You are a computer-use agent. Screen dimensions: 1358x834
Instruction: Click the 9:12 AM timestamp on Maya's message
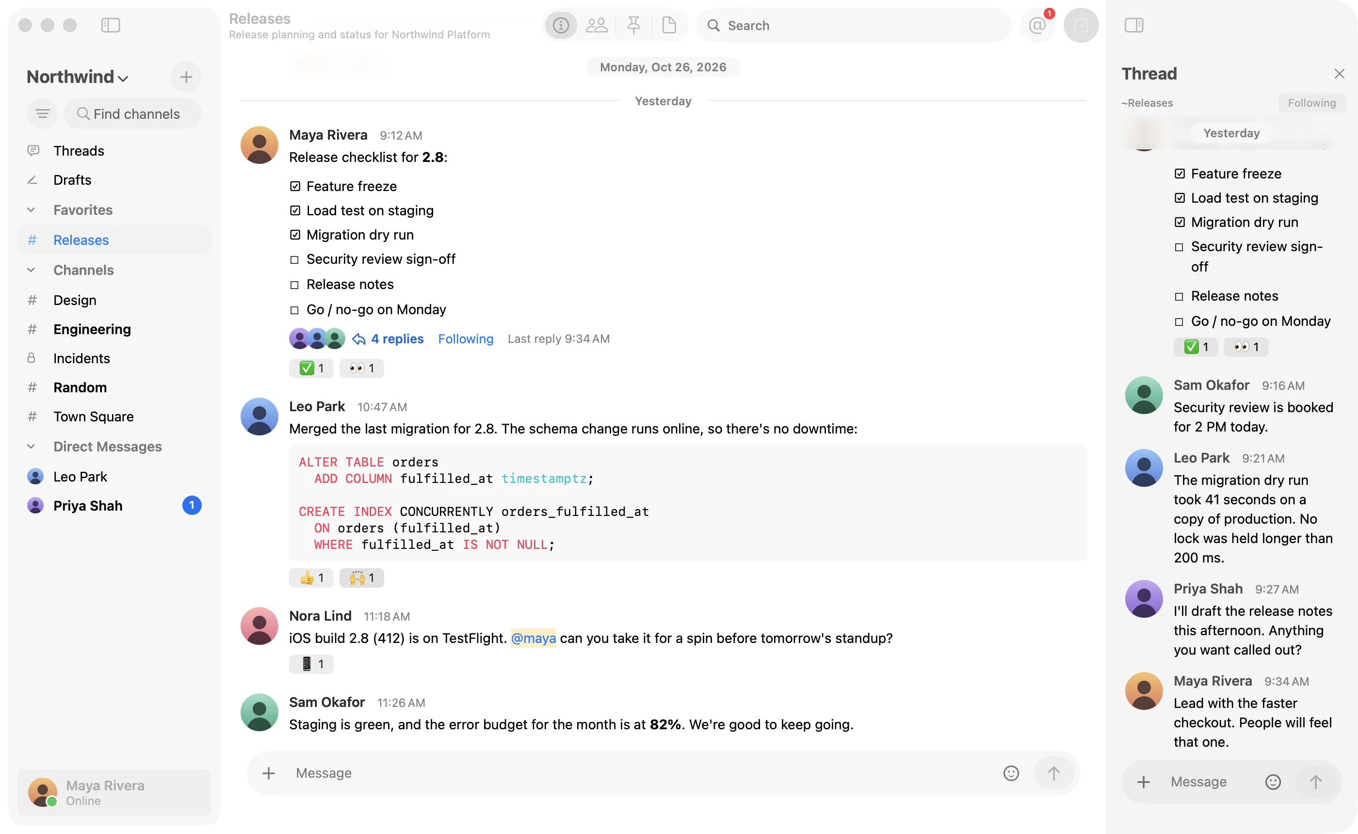point(401,136)
